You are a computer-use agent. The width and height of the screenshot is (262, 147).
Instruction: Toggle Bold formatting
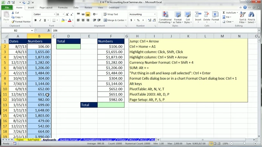(36, 20)
